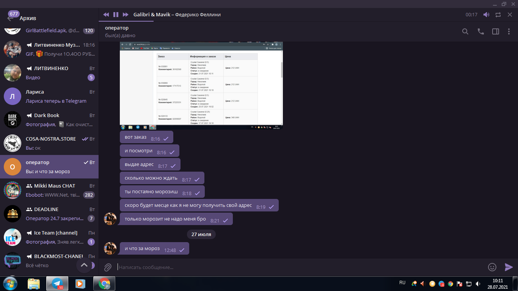Click Ice Team avatar icon

(13, 237)
